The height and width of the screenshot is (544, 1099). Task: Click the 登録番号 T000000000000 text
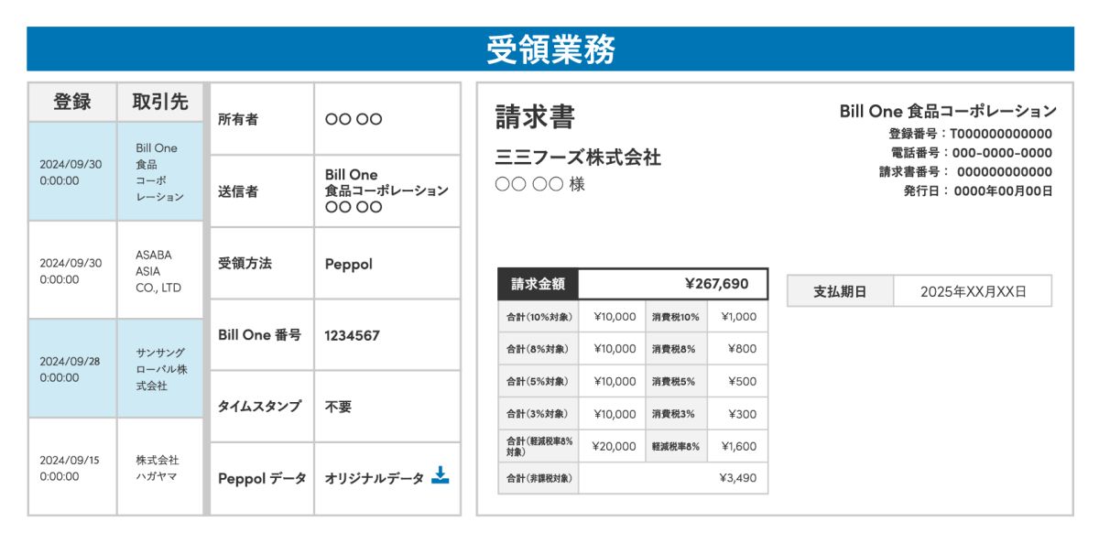pos(970,134)
